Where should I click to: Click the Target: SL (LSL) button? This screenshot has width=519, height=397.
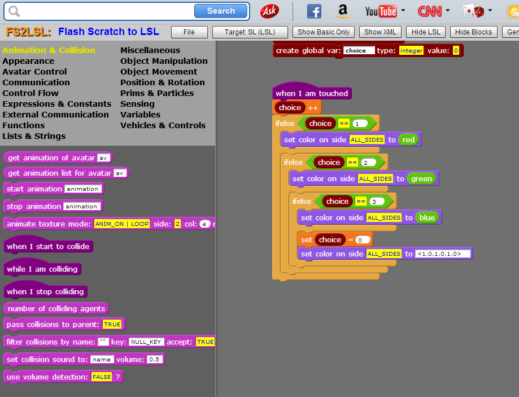click(250, 32)
